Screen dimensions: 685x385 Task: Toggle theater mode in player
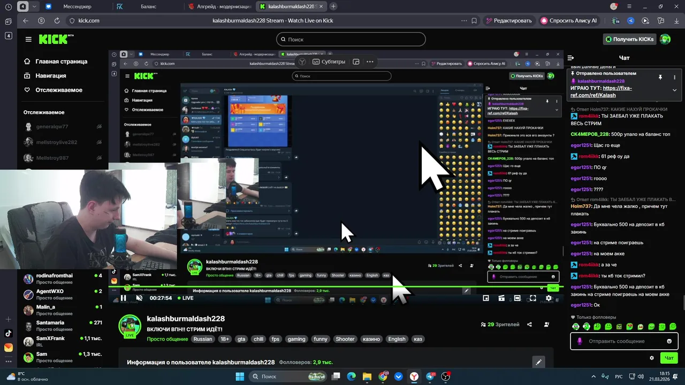pyautogui.click(x=517, y=298)
